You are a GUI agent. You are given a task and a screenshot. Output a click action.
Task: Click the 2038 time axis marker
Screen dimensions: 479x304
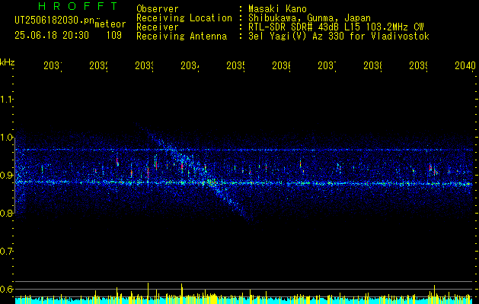(373, 65)
